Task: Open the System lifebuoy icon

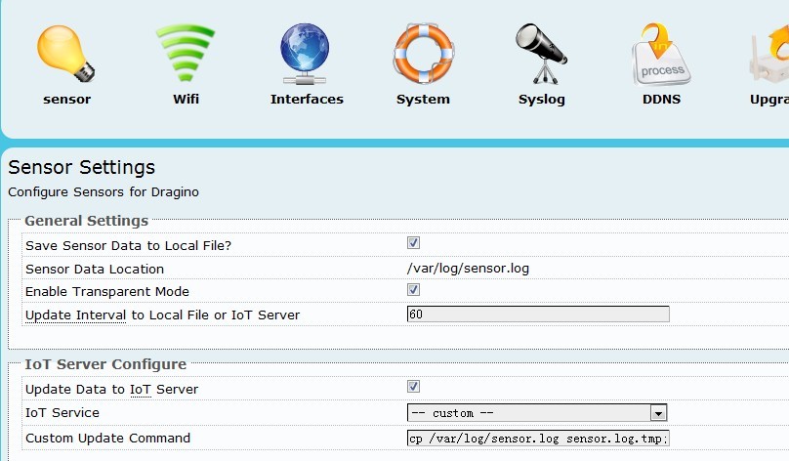Action: [424, 54]
